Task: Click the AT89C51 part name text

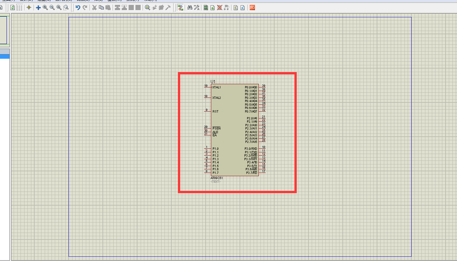Action: coord(217,178)
